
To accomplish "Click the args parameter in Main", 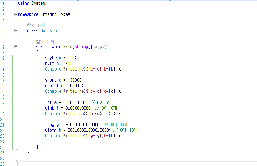I will (x=99, y=47).
